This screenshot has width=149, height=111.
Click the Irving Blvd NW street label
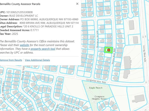coord(144,54)
